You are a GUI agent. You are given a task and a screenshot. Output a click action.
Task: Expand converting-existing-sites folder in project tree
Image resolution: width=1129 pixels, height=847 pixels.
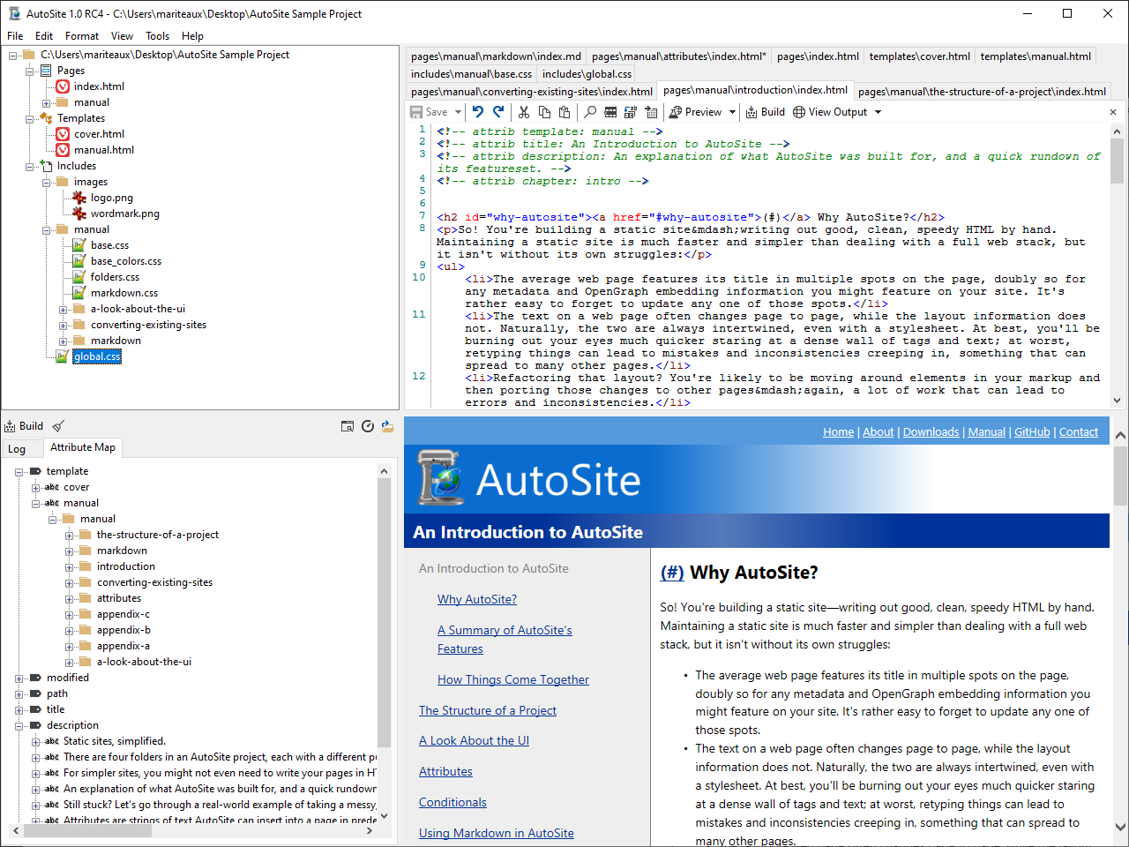click(x=64, y=326)
